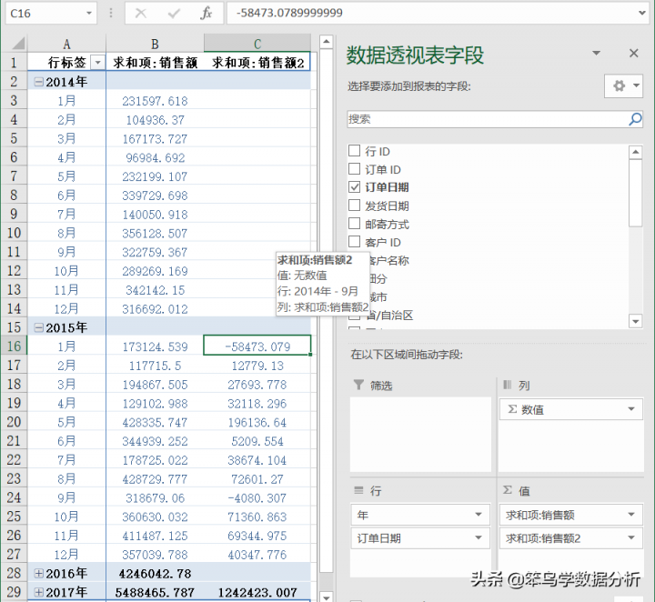Click the worksheet vertical scroll up arrow

tap(327, 42)
